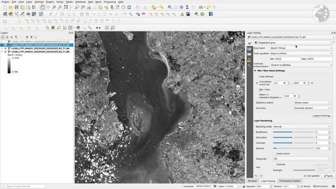Viewport: 336px width, 189px height.
Task: Click the New Shapefile Layer icon
Action: pos(16,14)
